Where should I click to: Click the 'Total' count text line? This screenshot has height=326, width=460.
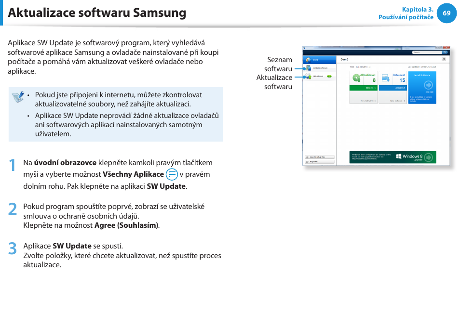click(x=360, y=67)
